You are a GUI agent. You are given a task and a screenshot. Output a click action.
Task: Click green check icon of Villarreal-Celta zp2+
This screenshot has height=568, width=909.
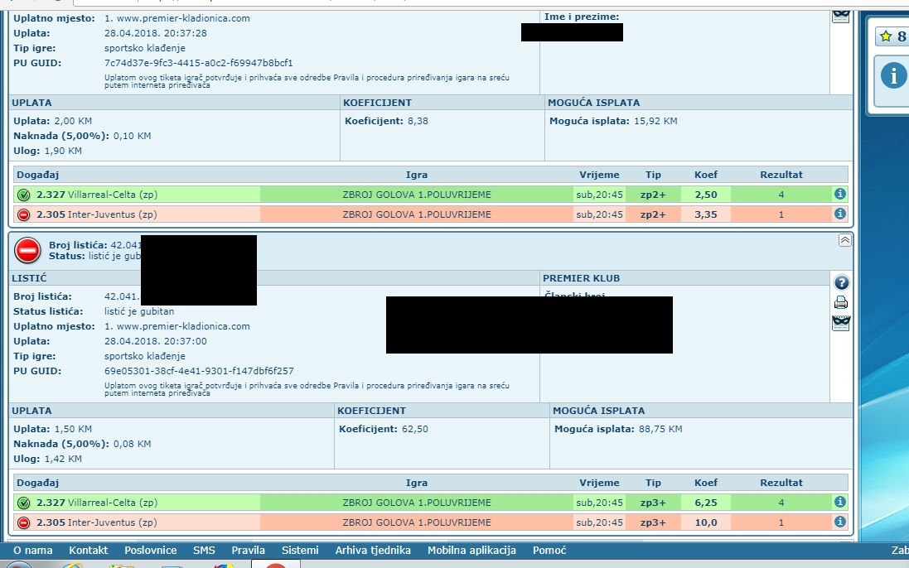tap(23, 195)
